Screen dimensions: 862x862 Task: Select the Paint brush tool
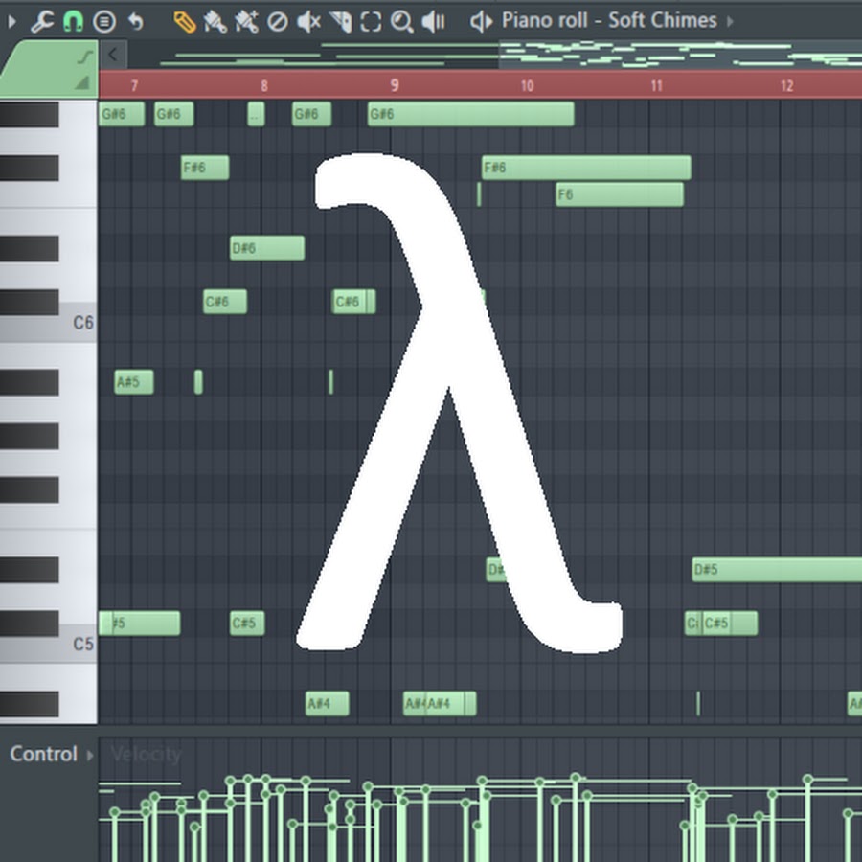coord(215,22)
